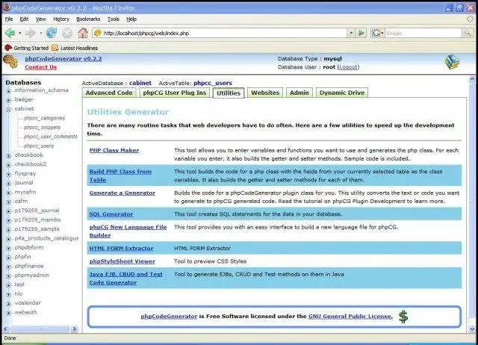The width and height of the screenshot is (478, 345).
Task: Click the green Go arrow beside address bar
Action: (361, 33)
